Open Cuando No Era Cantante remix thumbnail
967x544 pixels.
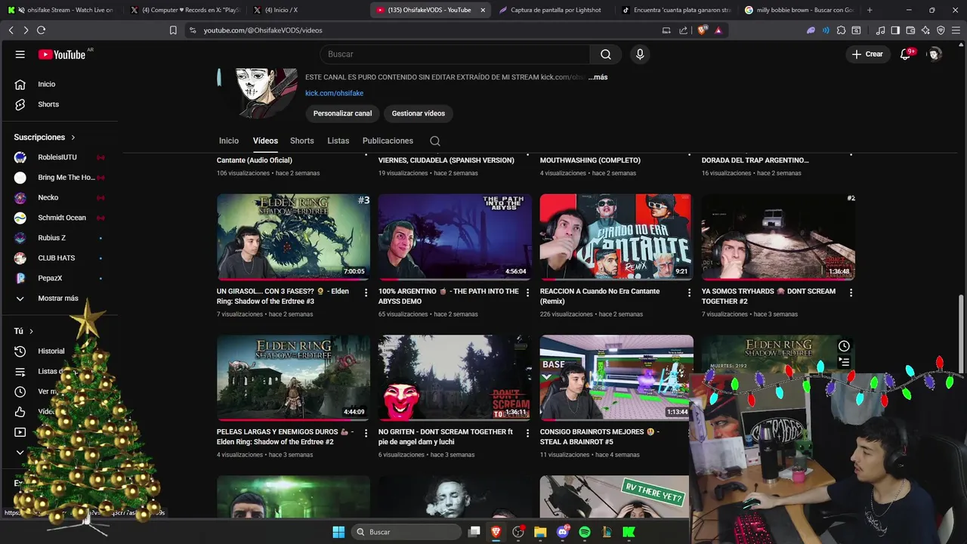(x=616, y=237)
